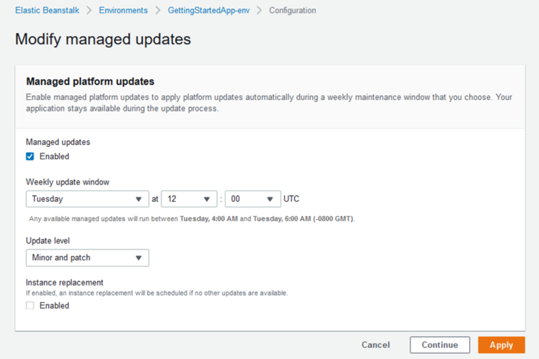Open the Update level Minor and patch dropdown

point(87,258)
